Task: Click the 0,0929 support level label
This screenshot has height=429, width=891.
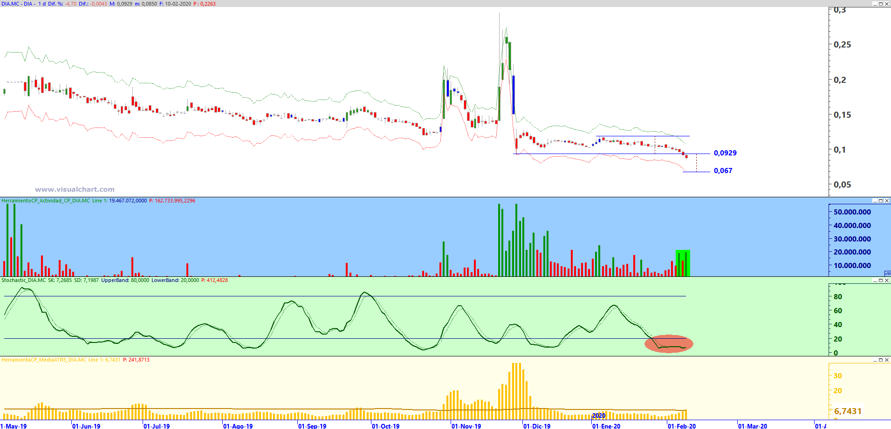Action: tap(725, 153)
